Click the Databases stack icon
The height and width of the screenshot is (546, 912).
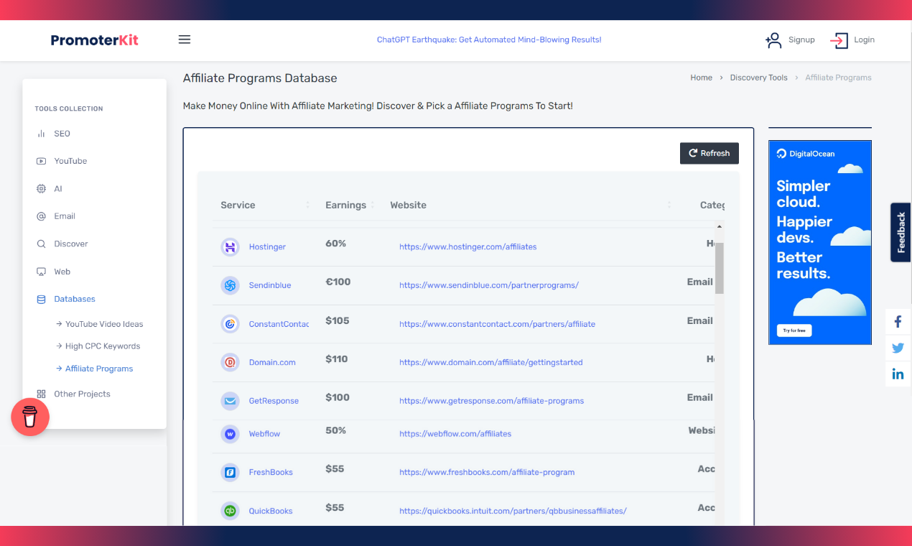point(41,299)
